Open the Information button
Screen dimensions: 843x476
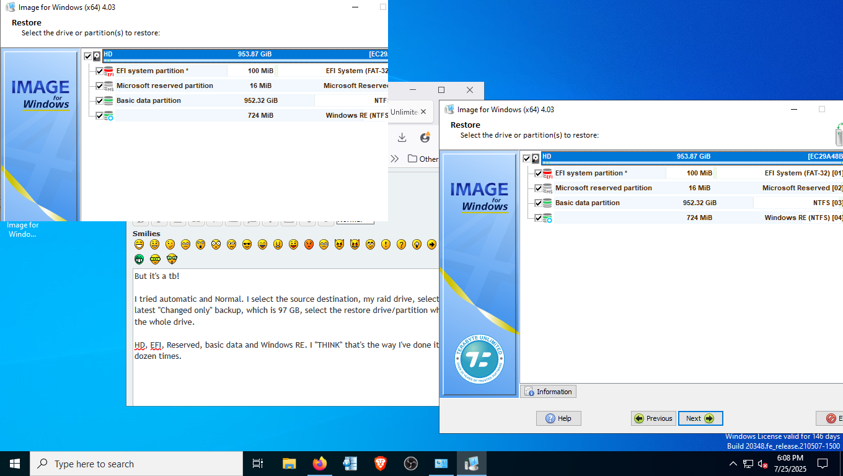pos(548,392)
